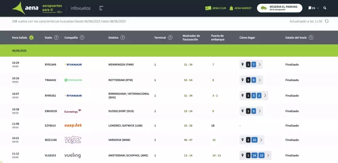The width and height of the screenshot is (338, 163).
Task: Click the Reserva el Parking button
Action: [279, 8]
